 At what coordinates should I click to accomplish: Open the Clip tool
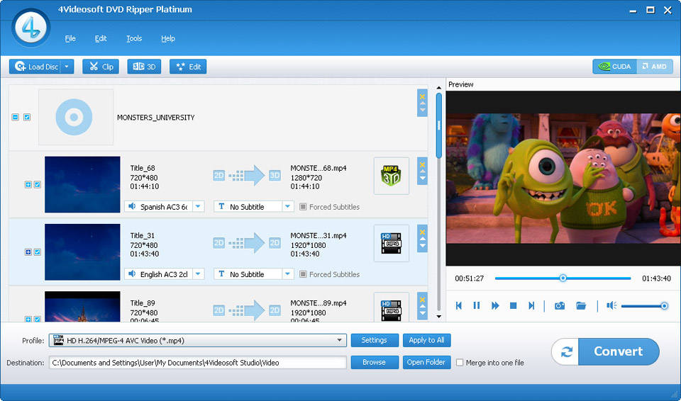pyautogui.click(x=101, y=67)
